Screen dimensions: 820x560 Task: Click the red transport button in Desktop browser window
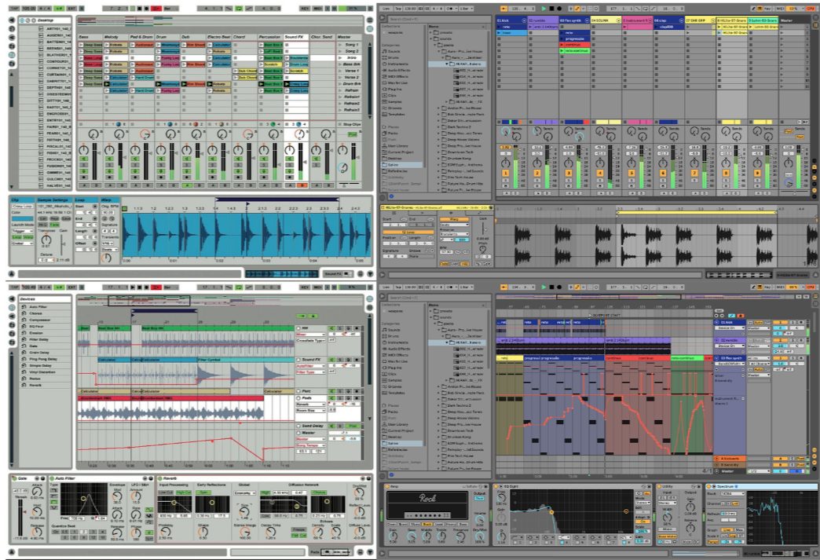(156, 9)
